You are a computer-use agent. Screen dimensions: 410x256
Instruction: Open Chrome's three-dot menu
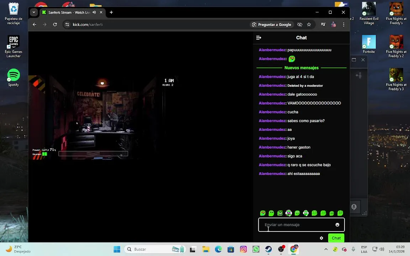pyautogui.click(x=343, y=24)
